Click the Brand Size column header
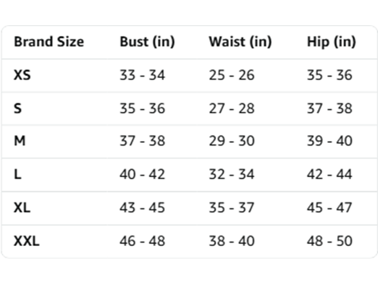Screen dimensions: 378x284 pyautogui.click(x=49, y=41)
